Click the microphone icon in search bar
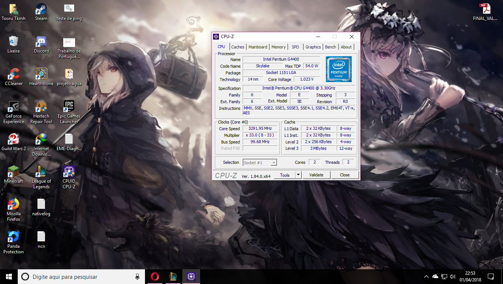This screenshot has height=284, width=503. coord(137,277)
